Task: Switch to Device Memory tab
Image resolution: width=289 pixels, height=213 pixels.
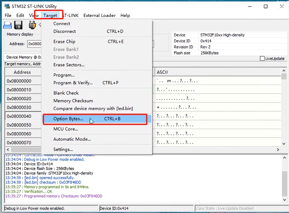Action: [x=24, y=57]
